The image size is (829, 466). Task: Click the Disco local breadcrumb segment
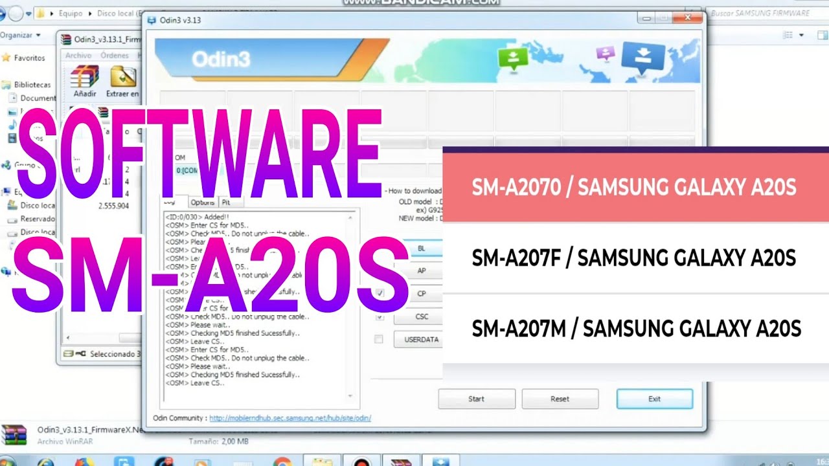pyautogui.click(x=118, y=13)
